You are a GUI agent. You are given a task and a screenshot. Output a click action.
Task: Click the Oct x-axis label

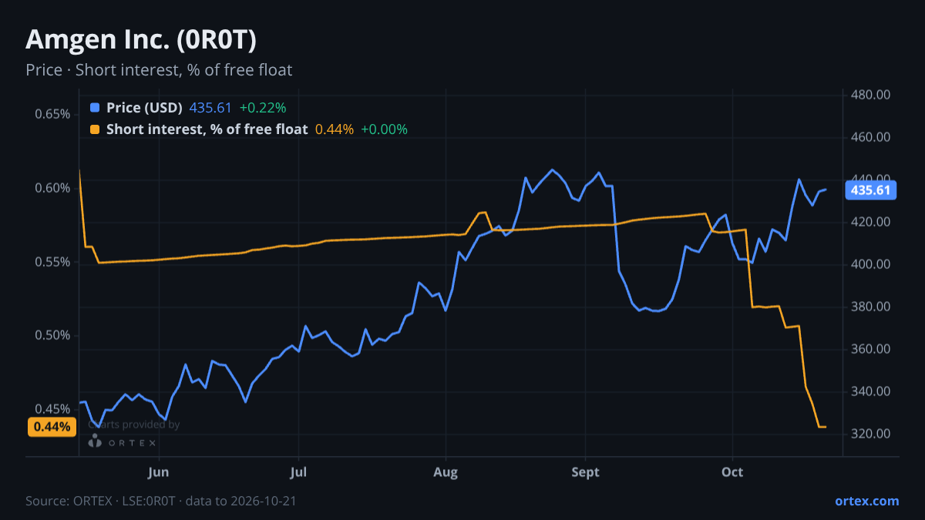pyautogui.click(x=732, y=471)
